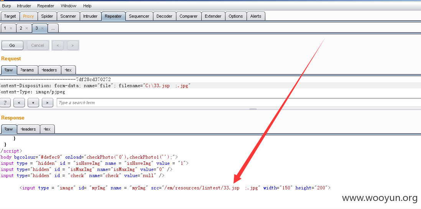Click the Content-Type: image/pjpeg line
The width and height of the screenshot is (421, 209).
[33, 92]
